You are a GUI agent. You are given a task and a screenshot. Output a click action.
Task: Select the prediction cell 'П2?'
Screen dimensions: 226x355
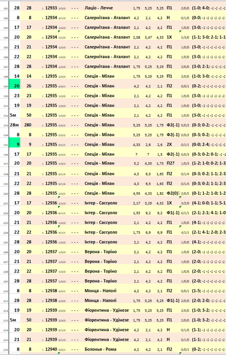171,163
